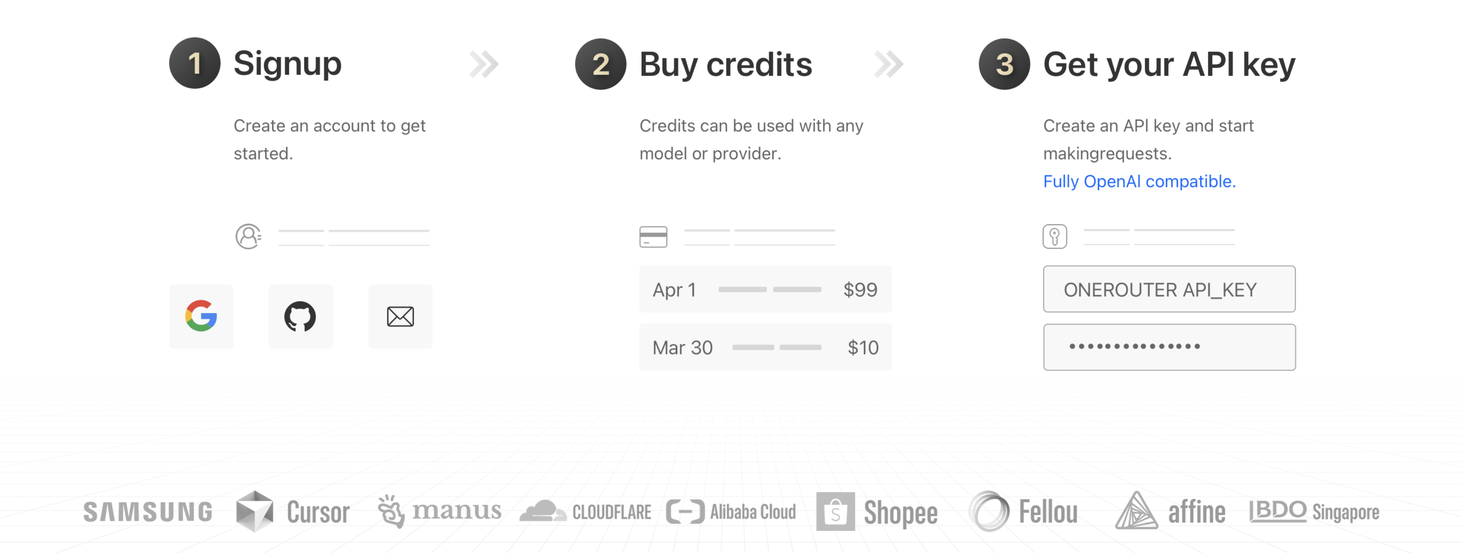Sign up with the Google icon
Screen dimensions: 1462x553
pos(201,316)
